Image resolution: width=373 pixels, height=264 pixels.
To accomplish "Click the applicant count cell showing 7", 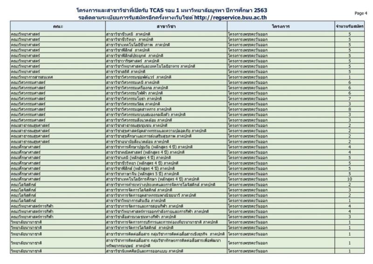I will click(349, 98).
